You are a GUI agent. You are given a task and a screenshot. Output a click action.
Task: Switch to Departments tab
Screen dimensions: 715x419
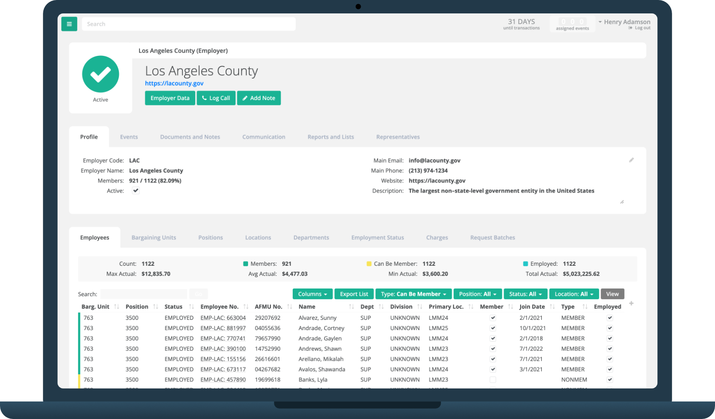(x=311, y=238)
